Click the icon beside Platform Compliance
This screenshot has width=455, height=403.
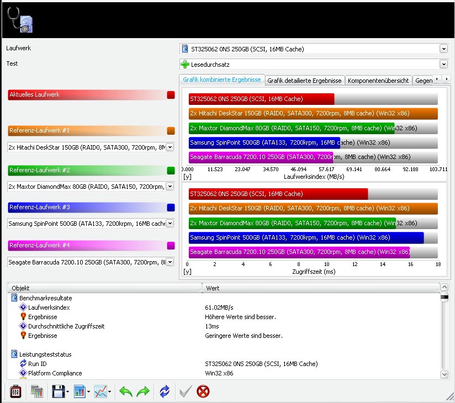pyautogui.click(x=23, y=373)
